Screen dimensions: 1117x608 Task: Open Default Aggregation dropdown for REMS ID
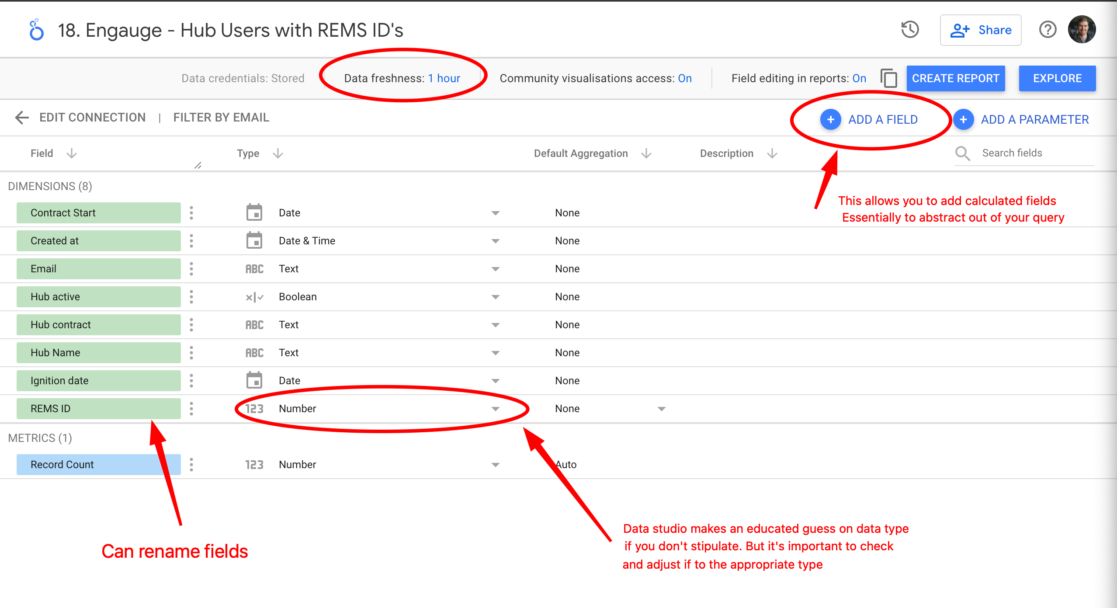661,408
